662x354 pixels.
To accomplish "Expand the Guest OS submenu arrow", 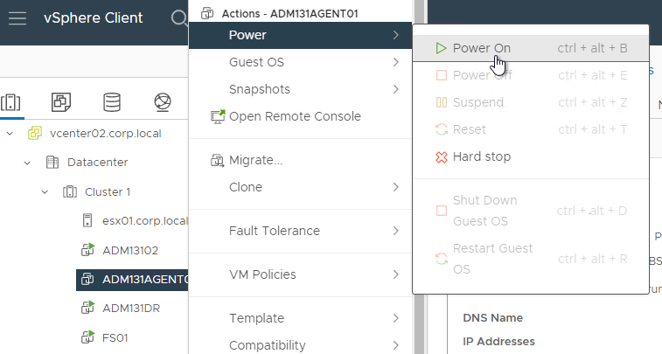I will tap(395, 62).
